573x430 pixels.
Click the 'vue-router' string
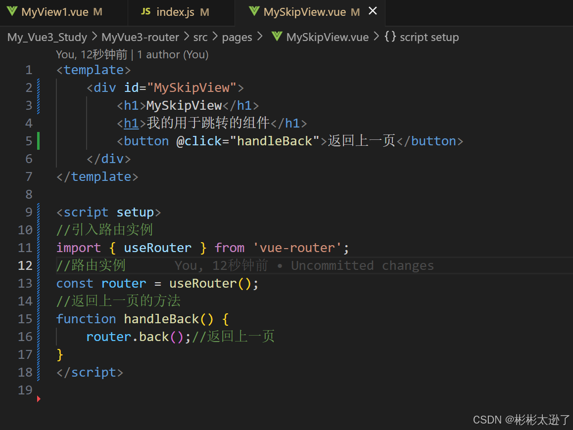[x=297, y=248]
